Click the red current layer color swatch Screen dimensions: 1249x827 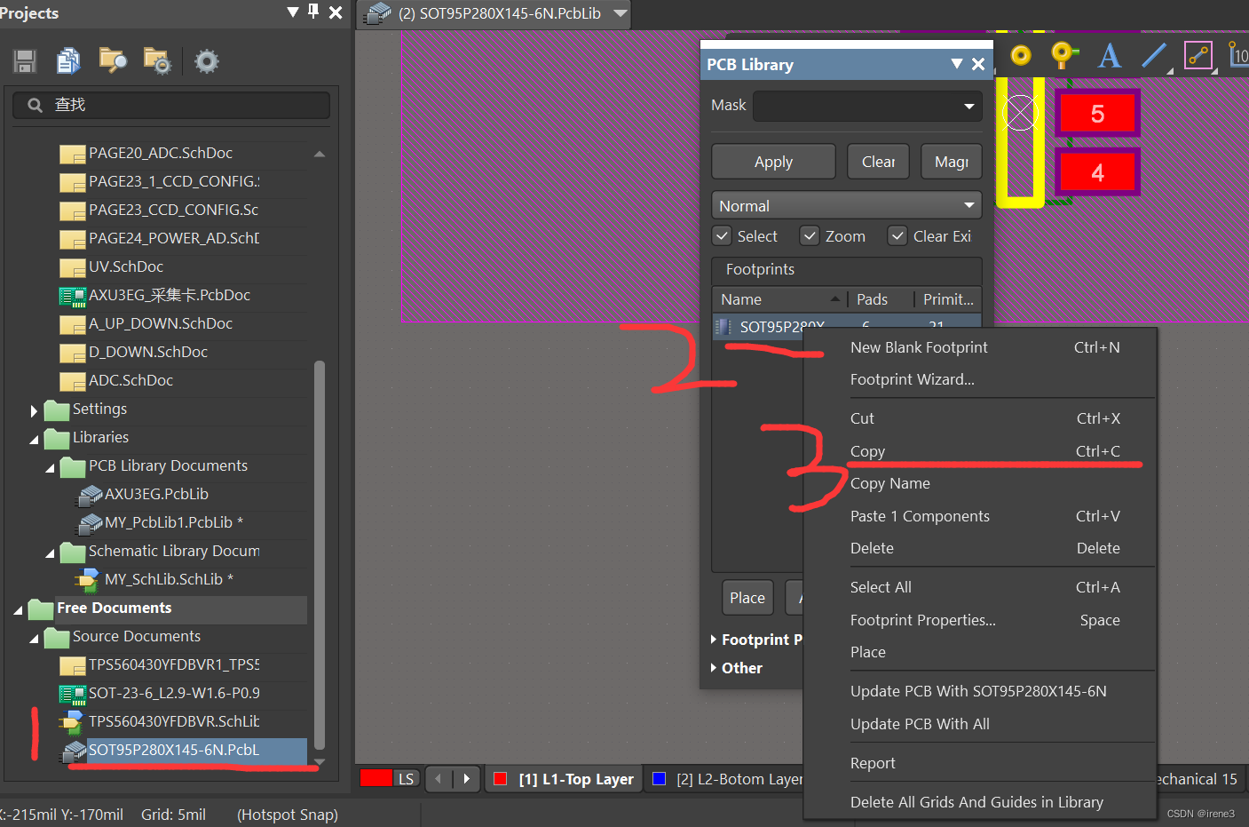pos(375,778)
